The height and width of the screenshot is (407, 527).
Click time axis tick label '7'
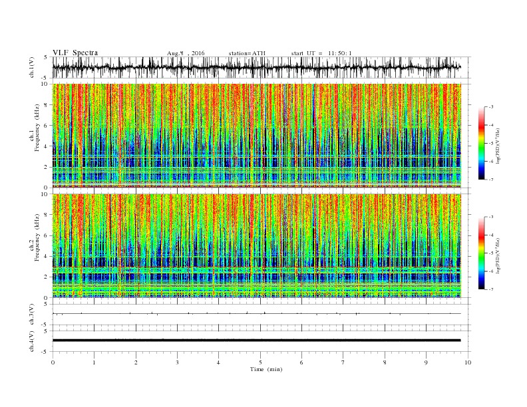pyautogui.click(x=343, y=362)
